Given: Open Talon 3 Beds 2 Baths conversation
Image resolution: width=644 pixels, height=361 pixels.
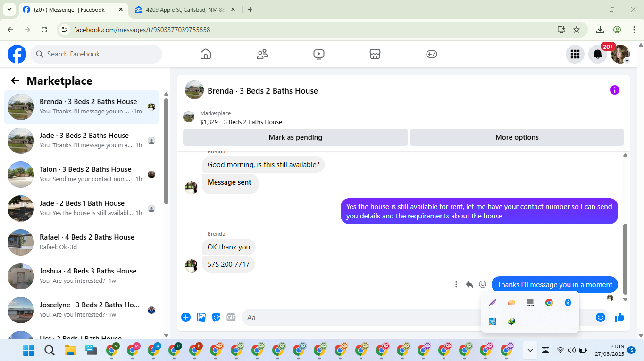Looking at the screenshot, I should tap(82, 175).
